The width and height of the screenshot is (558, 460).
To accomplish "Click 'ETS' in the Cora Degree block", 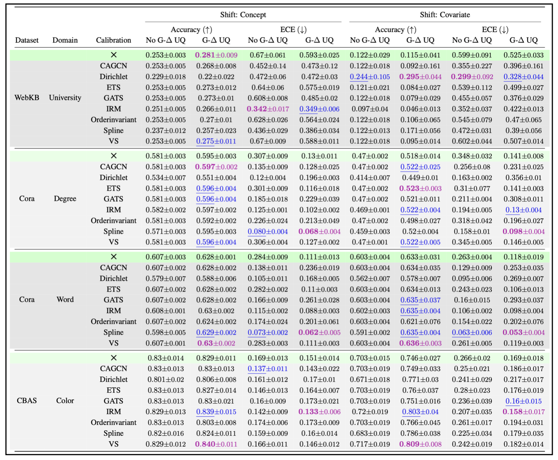I will click(x=114, y=188).
